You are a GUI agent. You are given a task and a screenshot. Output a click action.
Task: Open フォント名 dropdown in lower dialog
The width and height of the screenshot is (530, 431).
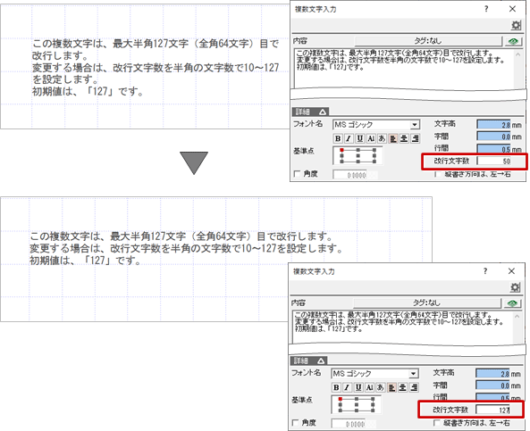[413, 374]
